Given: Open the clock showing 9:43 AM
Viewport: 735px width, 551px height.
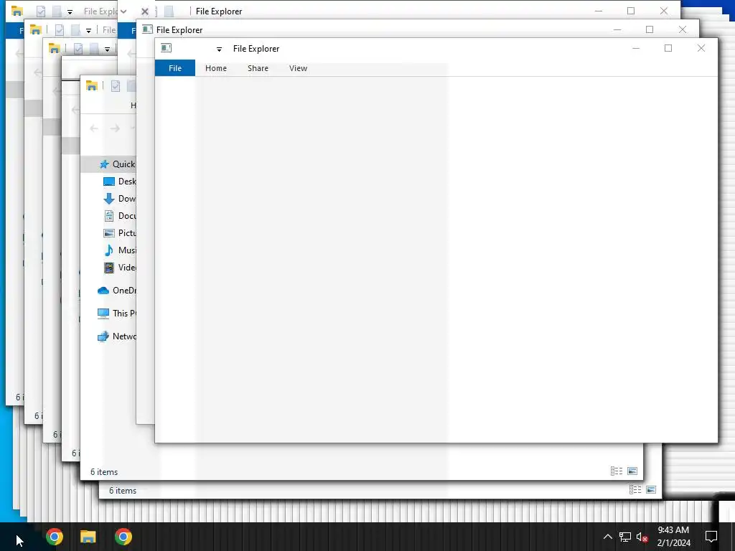Looking at the screenshot, I should pos(673,537).
